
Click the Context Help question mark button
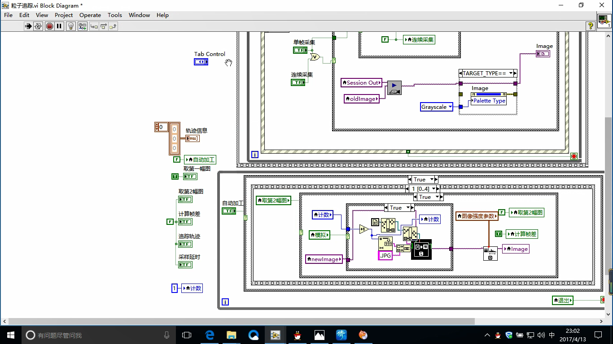(591, 26)
